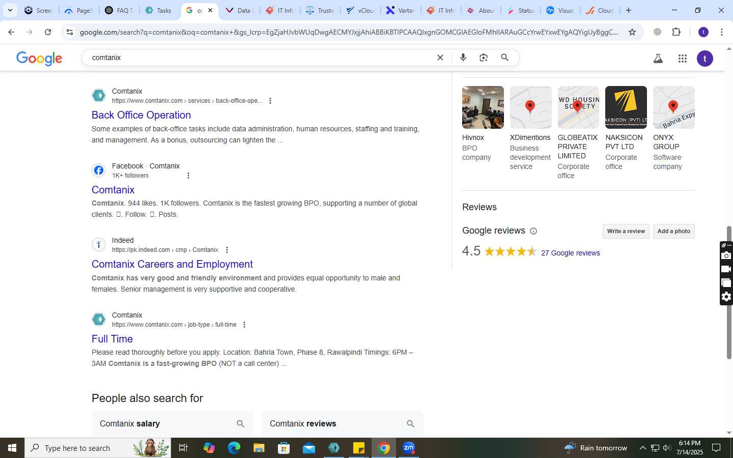This screenshot has width=733, height=458.
Task: Reload the current page
Action: [x=48, y=32]
